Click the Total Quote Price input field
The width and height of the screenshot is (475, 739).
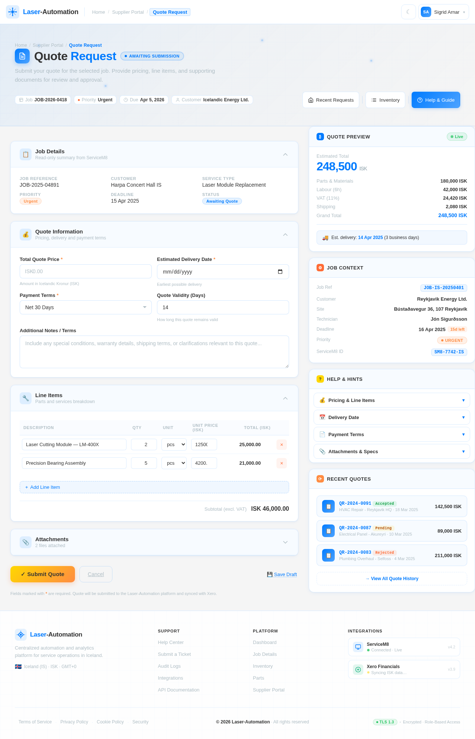(x=85, y=271)
